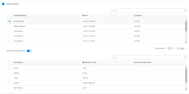Click the Disk Offering search field
Image resolution: width=189 pixels, height=94 pixels.
(149, 57)
